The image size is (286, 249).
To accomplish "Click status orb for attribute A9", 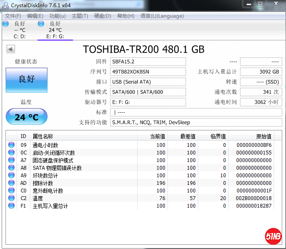I will (11, 175).
